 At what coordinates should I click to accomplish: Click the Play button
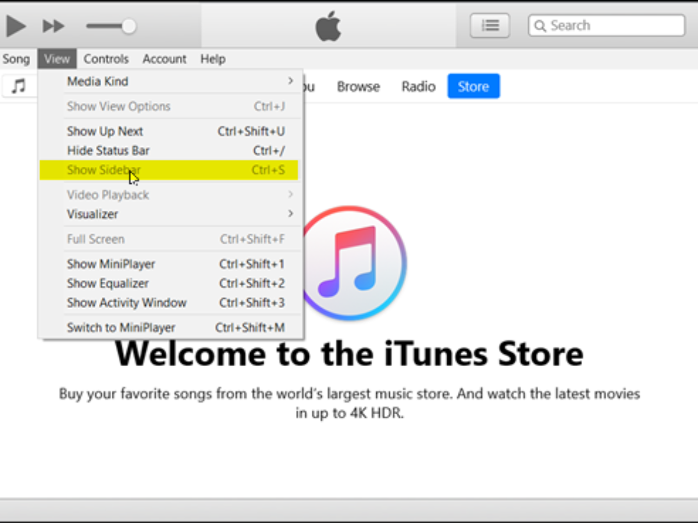(16, 26)
